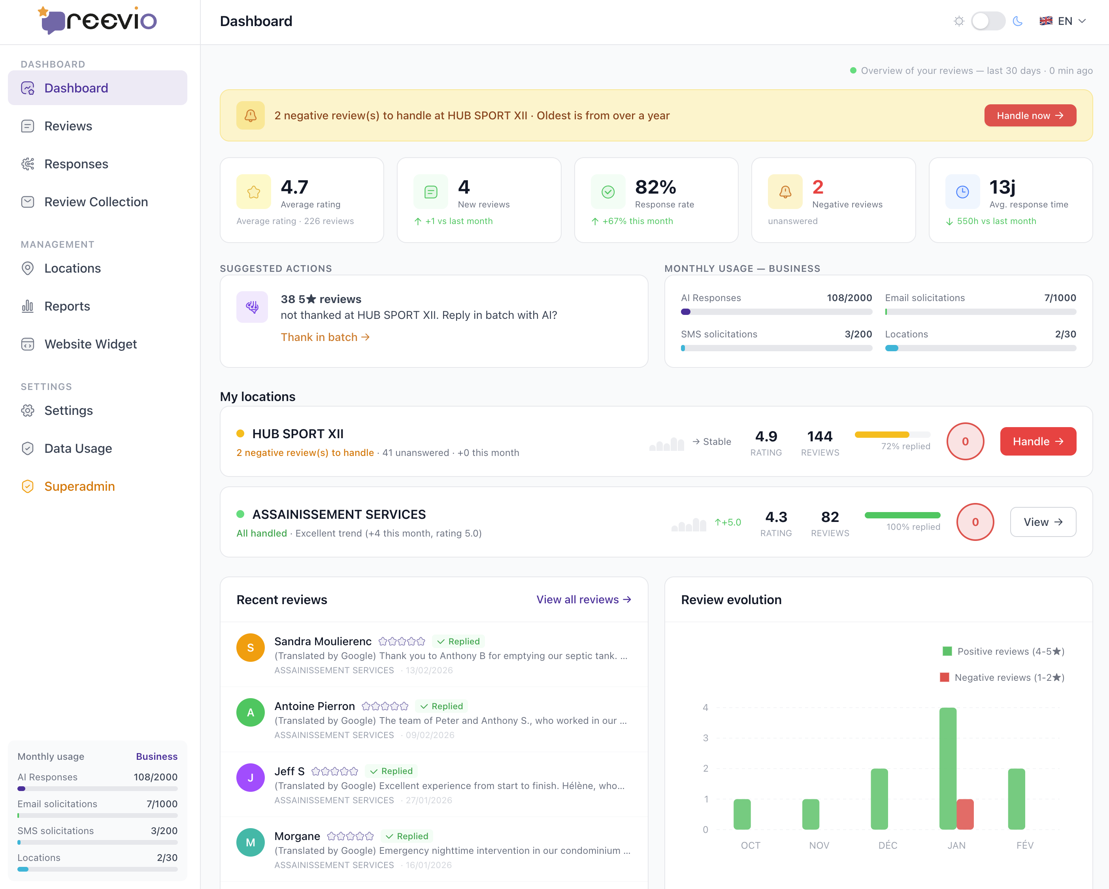
Task: Go to Website Widget menu item
Action: (91, 344)
